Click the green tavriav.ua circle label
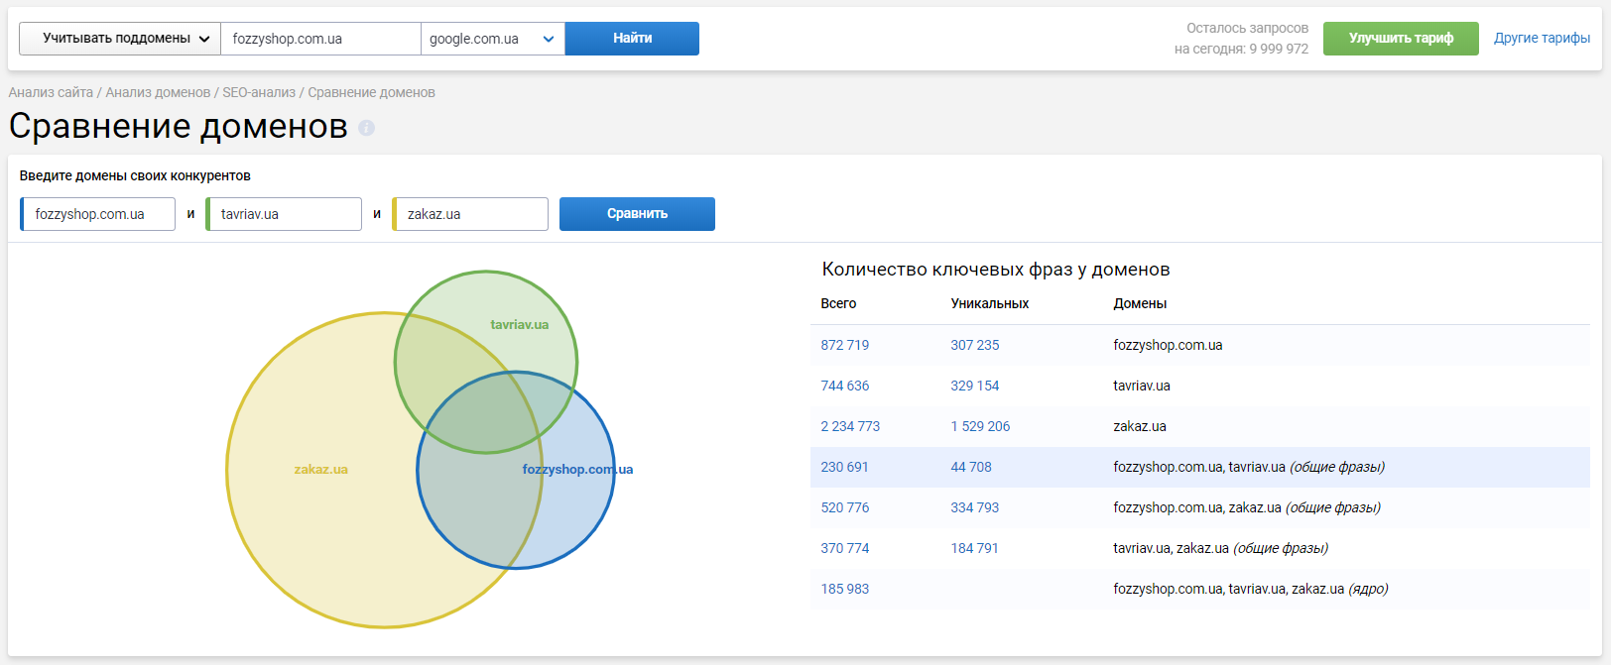The image size is (1611, 665). click(x=519, y=324)
